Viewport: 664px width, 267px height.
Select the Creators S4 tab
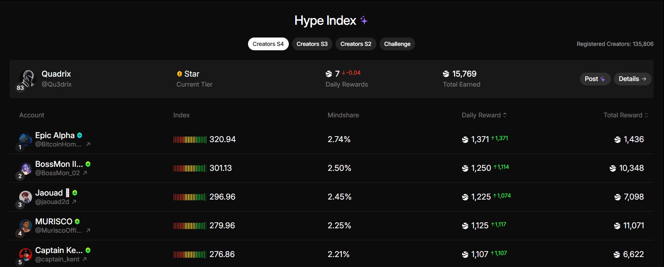coord(268,44)
